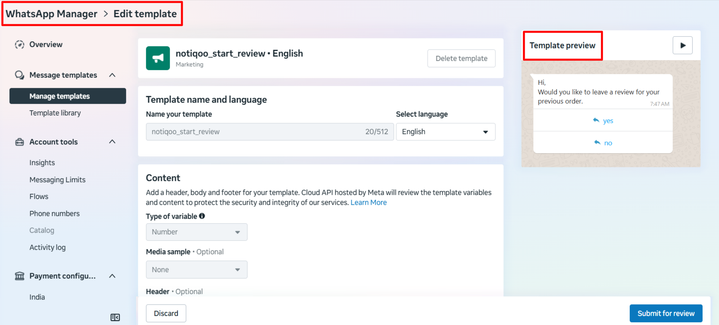Viewport: 719px width, 325px height.
Task: Click the yes quick reply in preview
Action: (x=603, y=121)
